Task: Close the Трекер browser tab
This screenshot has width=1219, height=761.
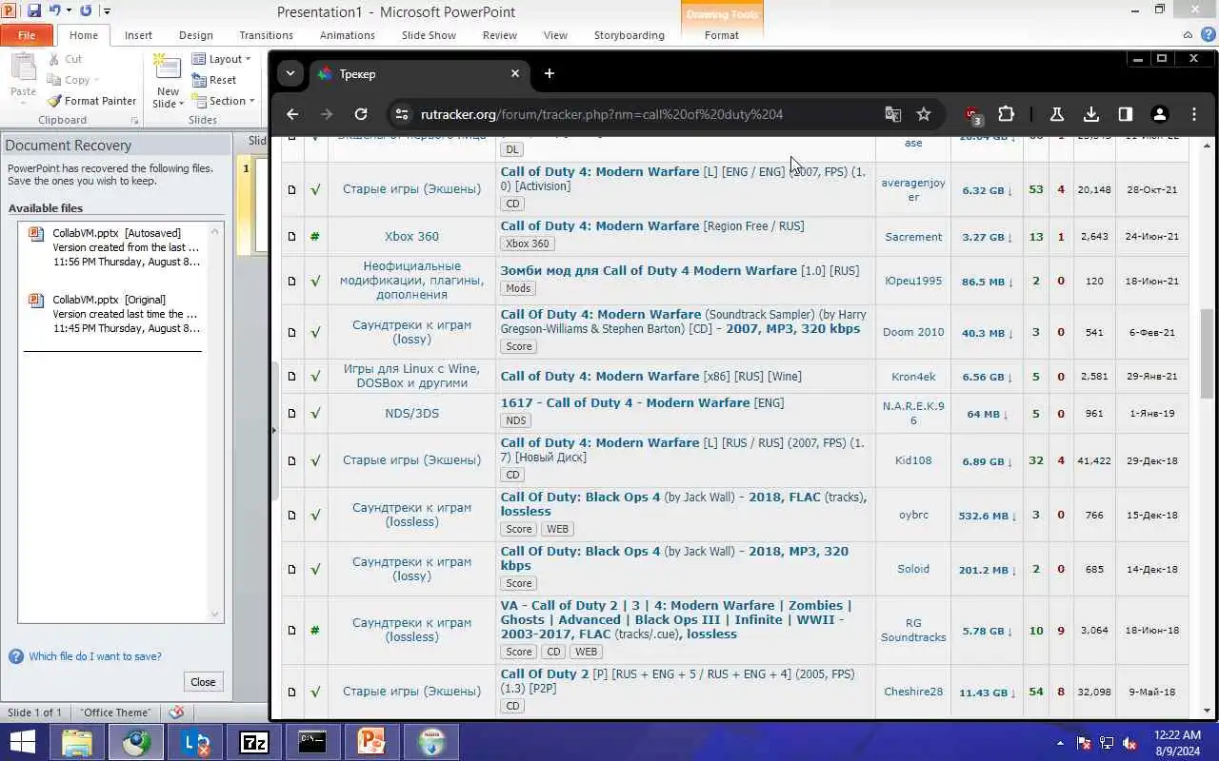Action: click(515, 73)
